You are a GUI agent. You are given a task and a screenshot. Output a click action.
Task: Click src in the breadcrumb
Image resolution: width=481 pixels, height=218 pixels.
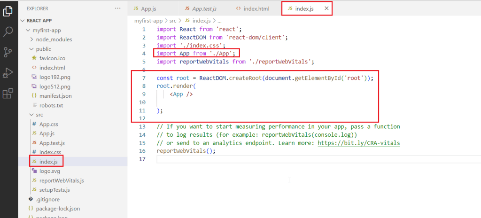coord(172,21)
